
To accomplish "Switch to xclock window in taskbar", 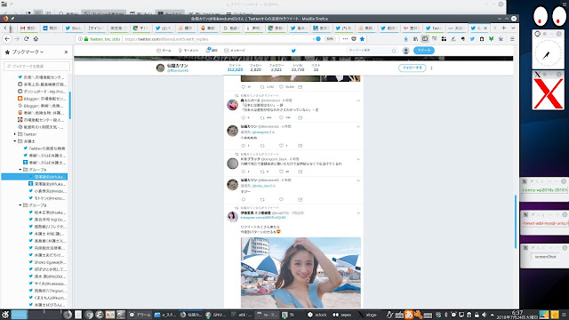I will coord(317,315).
